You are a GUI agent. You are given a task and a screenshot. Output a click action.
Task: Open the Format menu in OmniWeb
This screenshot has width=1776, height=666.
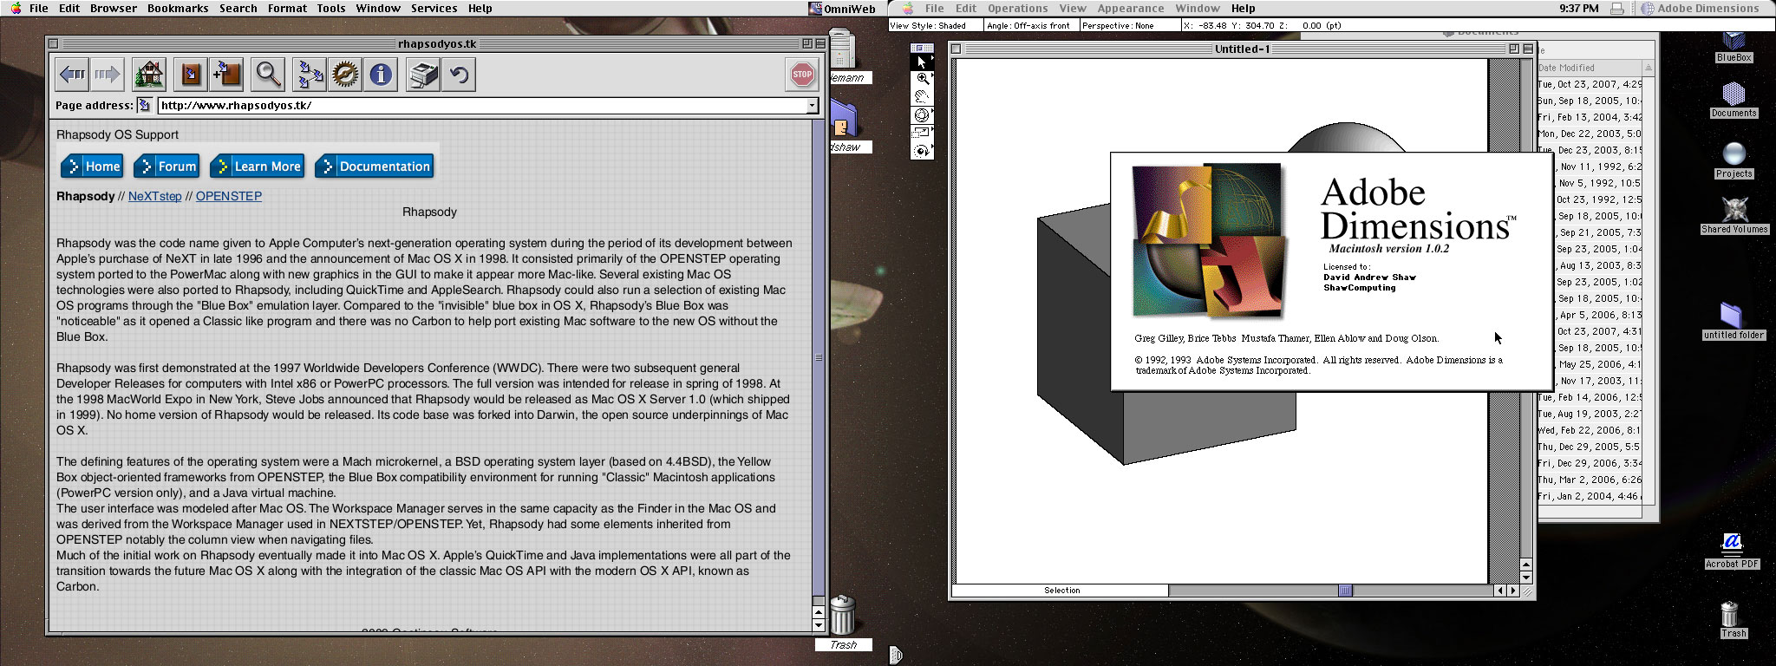[x=287, y=9]
